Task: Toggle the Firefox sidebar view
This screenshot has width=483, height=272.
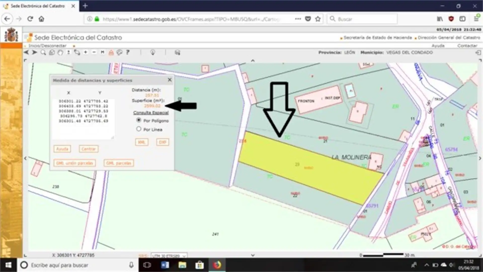Action: point(462,19)
